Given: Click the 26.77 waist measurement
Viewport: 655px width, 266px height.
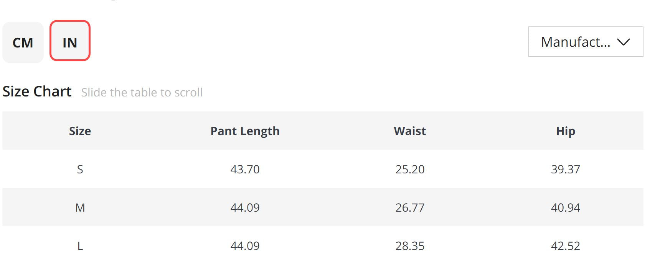Looking at the screenshot, I should point(410,207).
